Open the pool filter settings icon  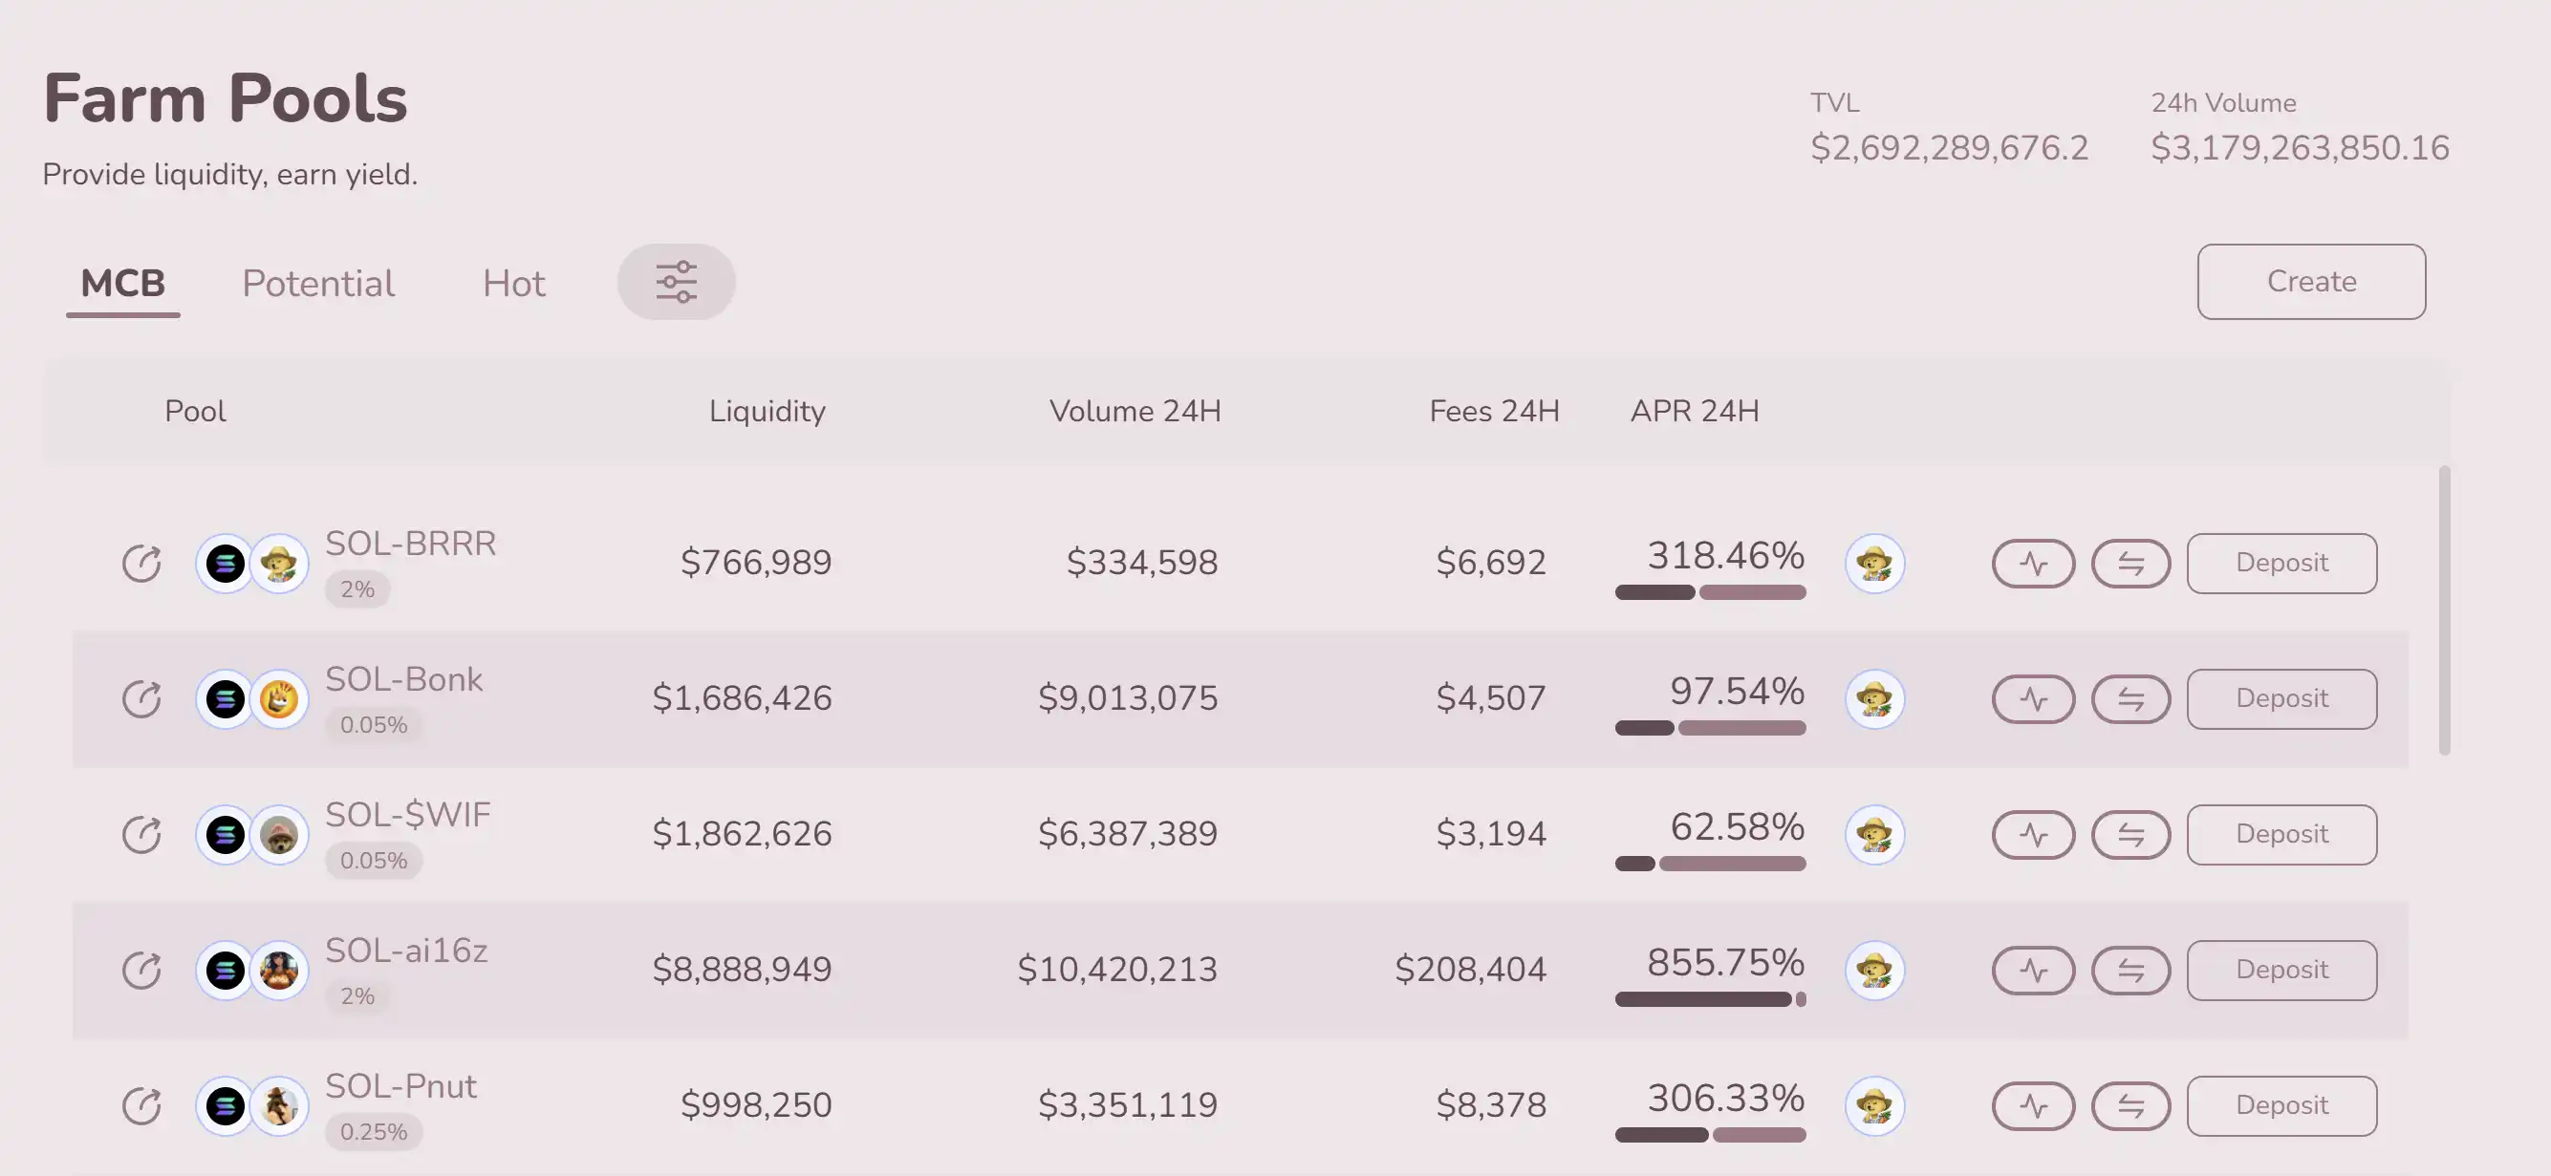pos(677,282)
